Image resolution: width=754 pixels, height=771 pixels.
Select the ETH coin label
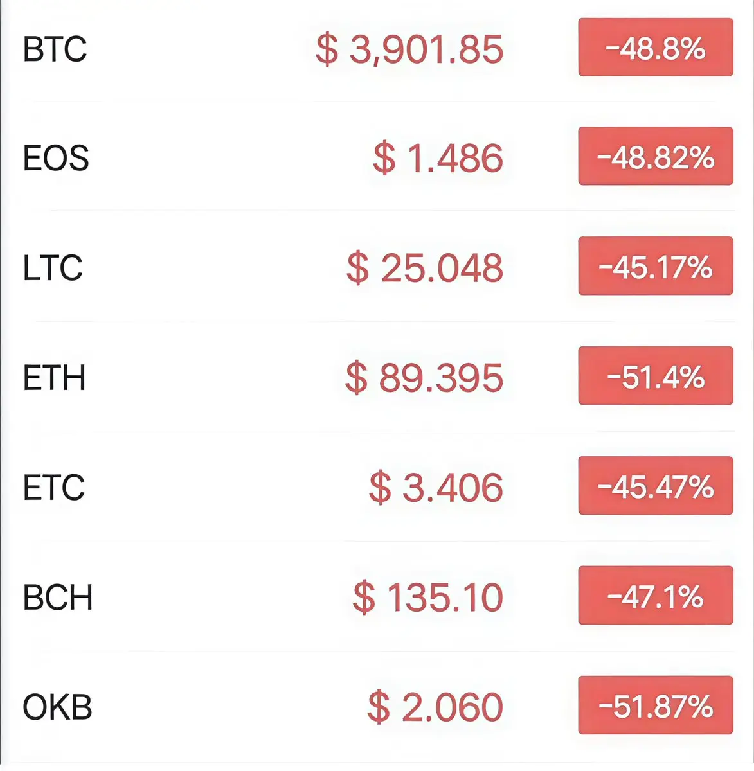tap(55, 377)
